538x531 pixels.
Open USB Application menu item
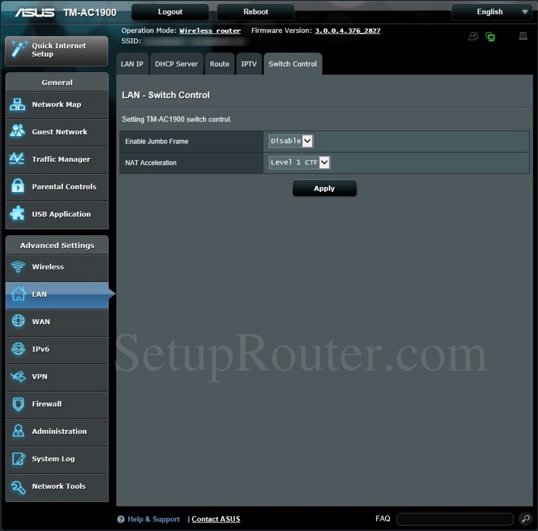click(x=57, y=214)
